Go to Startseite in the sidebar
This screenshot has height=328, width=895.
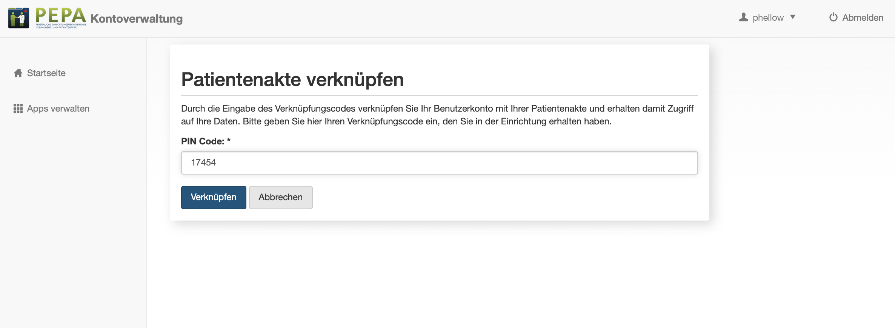(46, 73)
